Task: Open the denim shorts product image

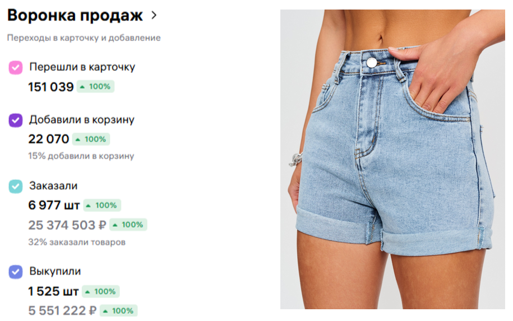Action: pyautogui.click(x=392, y=159)
